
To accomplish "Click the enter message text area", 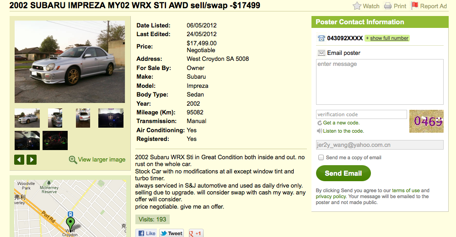I will coord(380,82).
